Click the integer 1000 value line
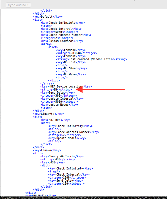167x199 pixels. [x=67, y=178]
